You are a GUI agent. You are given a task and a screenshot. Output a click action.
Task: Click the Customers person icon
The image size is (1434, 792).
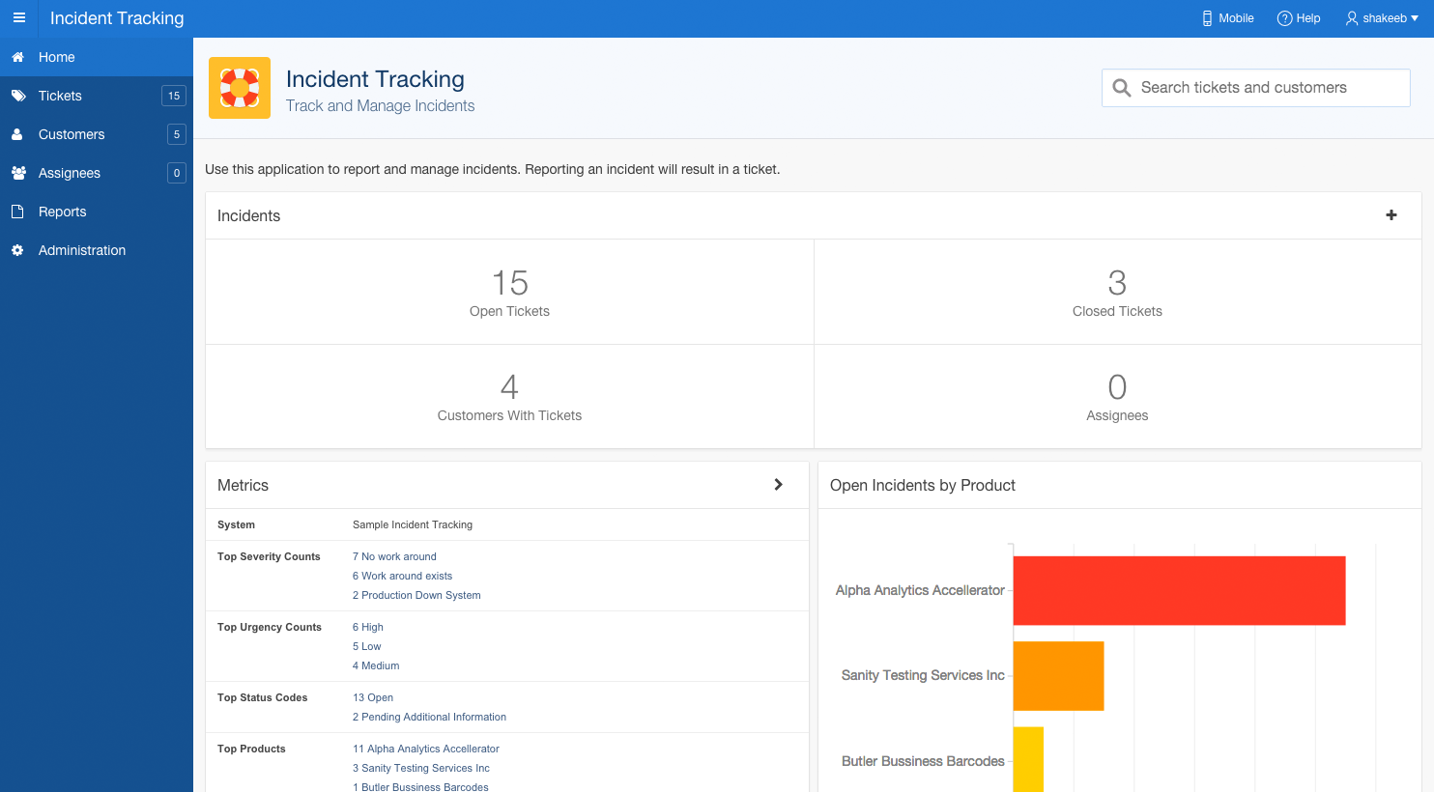tap(17, 134)
